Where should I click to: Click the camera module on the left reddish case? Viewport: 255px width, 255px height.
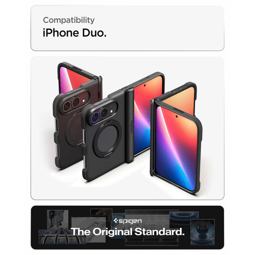pyautogui.click(x=75, y=102)
